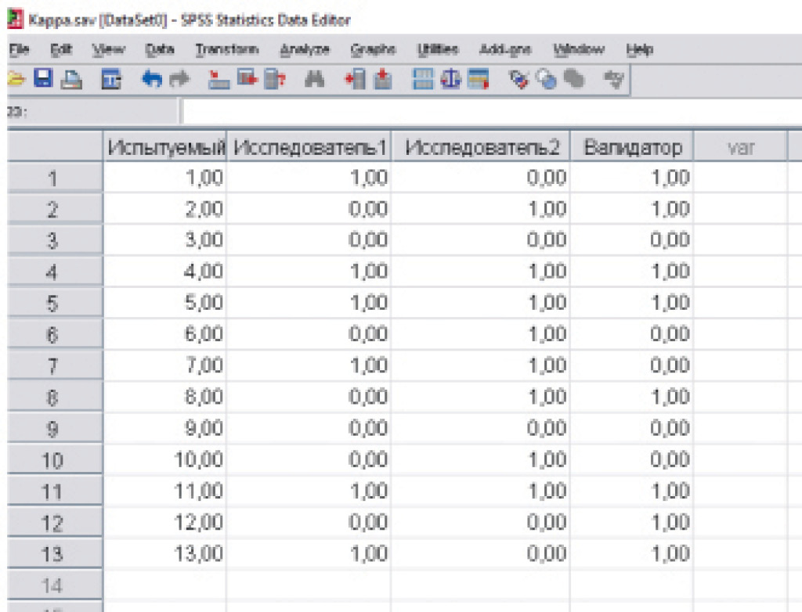The width and height of the screenshot is (802, 612).
Task: Click the cell editor input bar
Action: click(x=486, y=112)
